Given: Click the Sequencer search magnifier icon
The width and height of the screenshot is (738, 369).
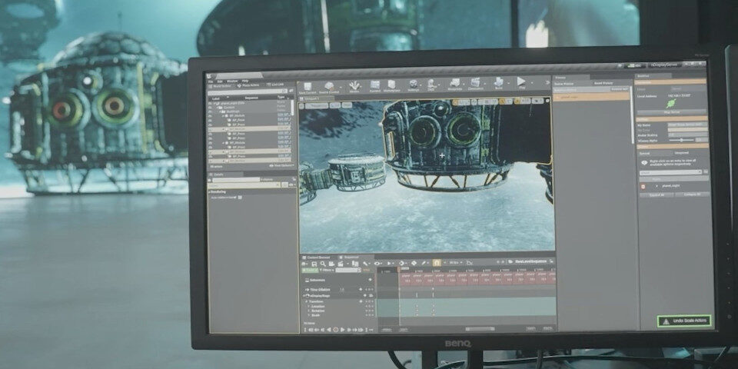Looking at the screenshot, I should 324,264.
